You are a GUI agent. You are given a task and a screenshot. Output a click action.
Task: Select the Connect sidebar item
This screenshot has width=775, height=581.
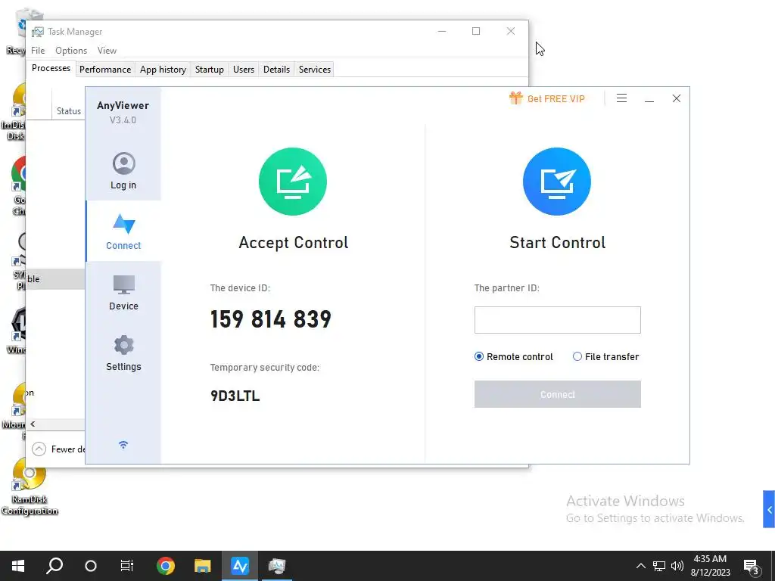tap(123, 231)
